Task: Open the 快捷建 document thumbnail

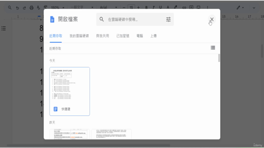Action: [x=70, y=91]
